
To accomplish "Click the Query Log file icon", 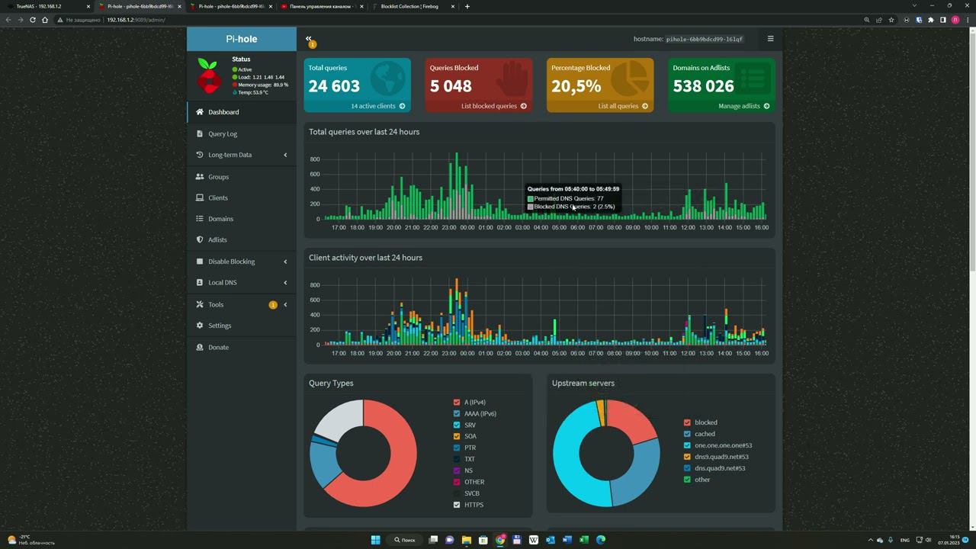I will (200, 133).
